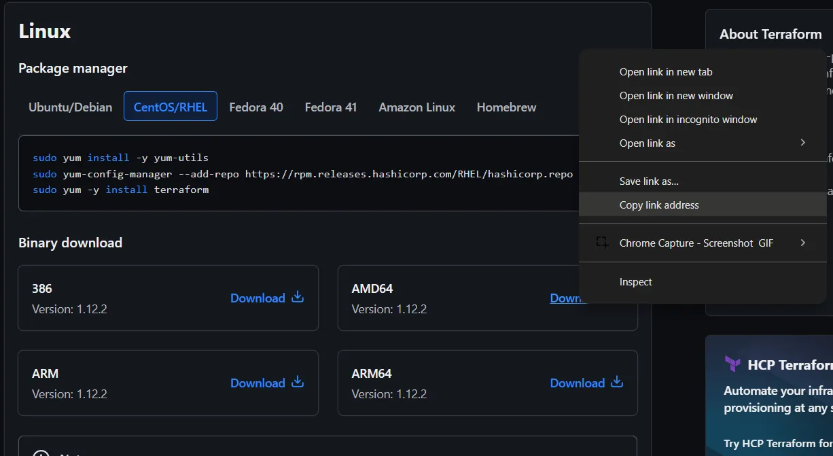Switch to the Amazon Linux tab
The image size is (833, 456).
[x=416, y=107]
